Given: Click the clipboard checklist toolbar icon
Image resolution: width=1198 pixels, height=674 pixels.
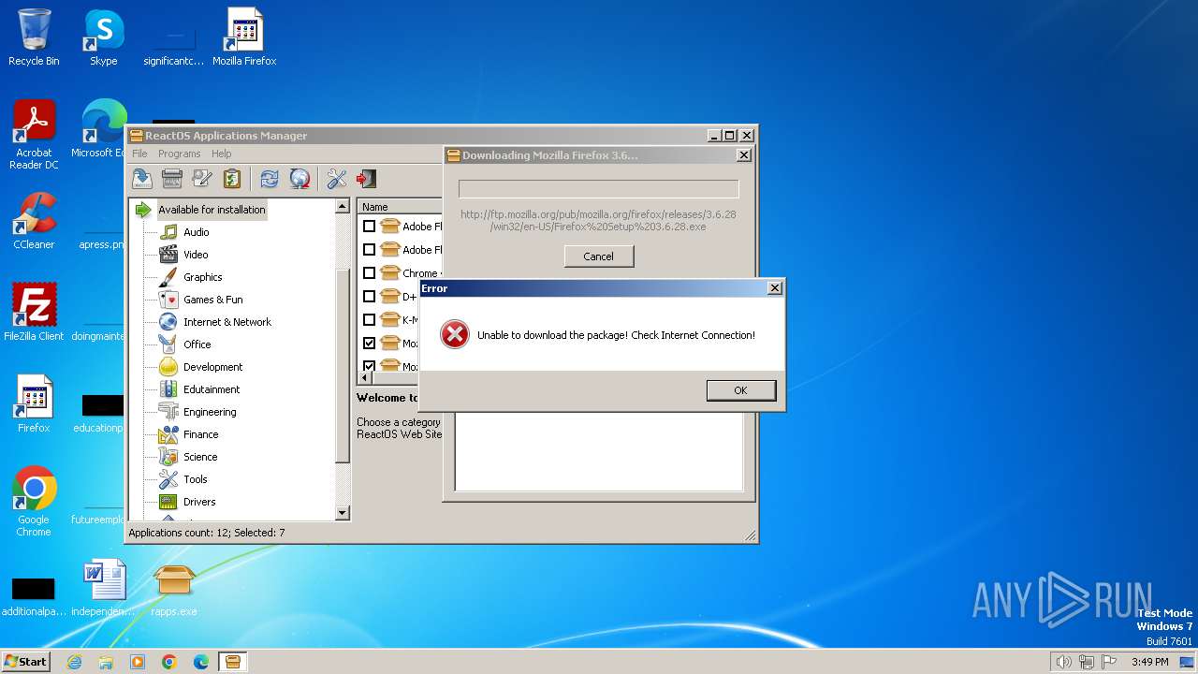Looking at the screenshot, I should (232, 179).
